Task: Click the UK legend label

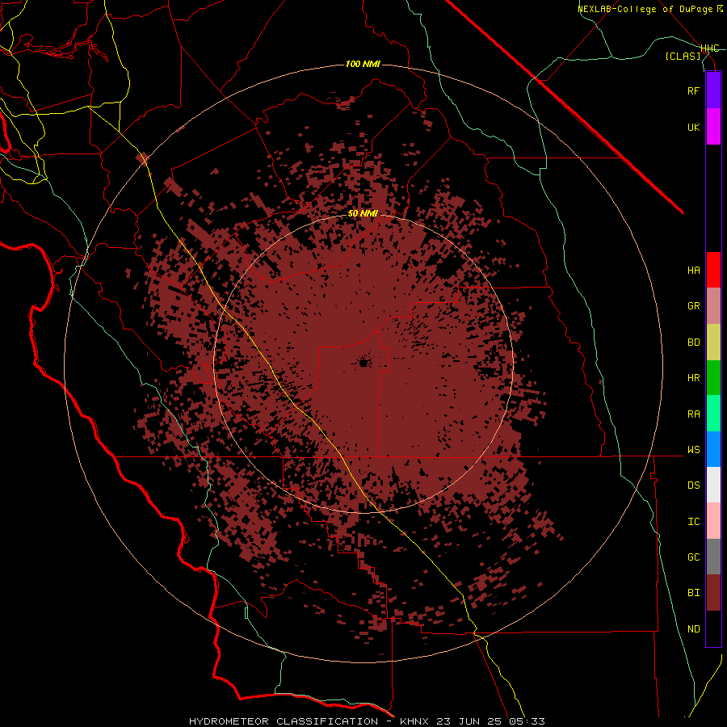Action: 693,127
